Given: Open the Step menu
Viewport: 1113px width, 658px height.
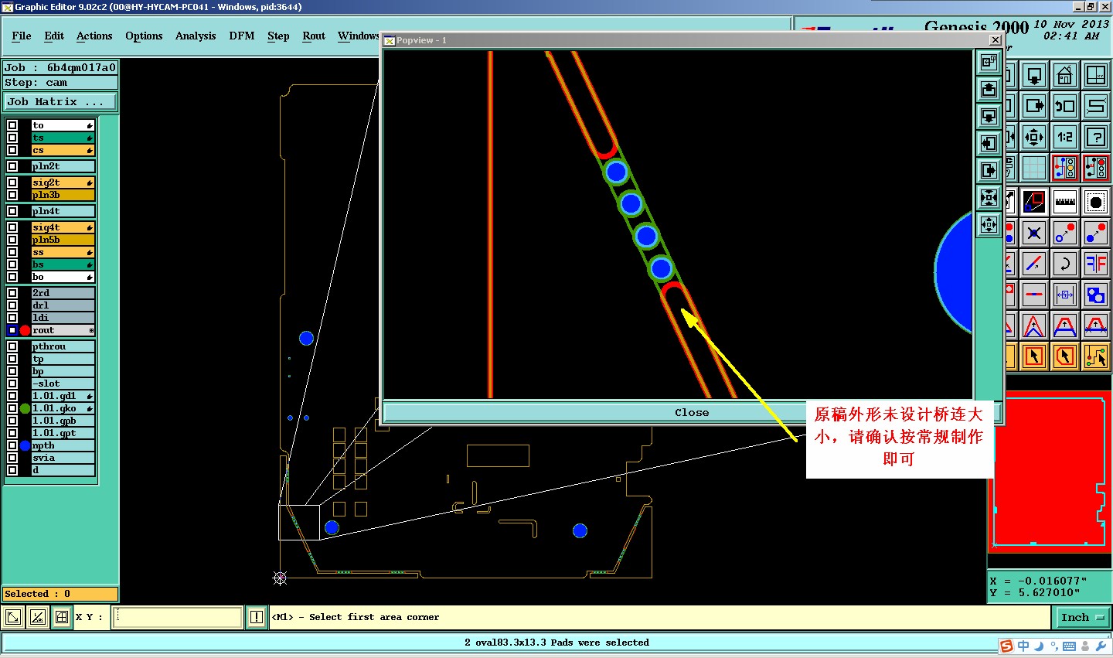Looking at the screenshot, I should (278, 36).
